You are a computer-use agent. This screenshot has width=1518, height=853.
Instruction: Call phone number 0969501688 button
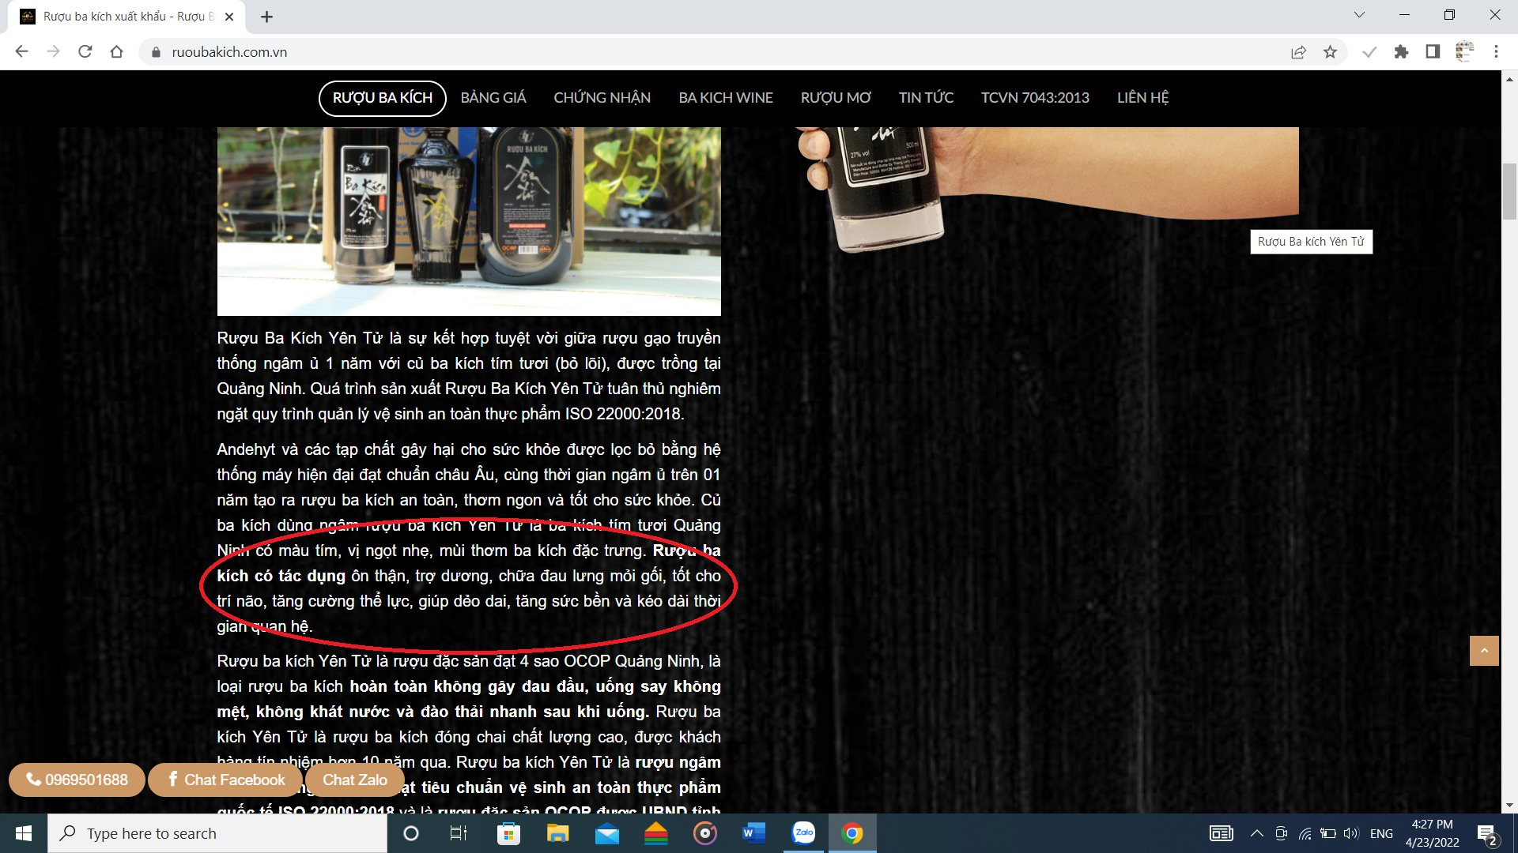(77, 780)
